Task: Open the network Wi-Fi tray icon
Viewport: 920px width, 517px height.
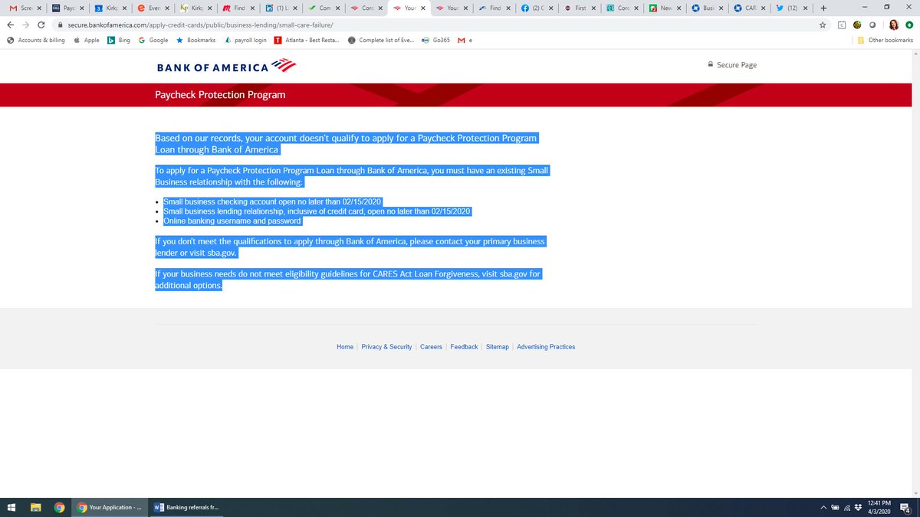Action: pyautogui.click(x=847, y=507)
